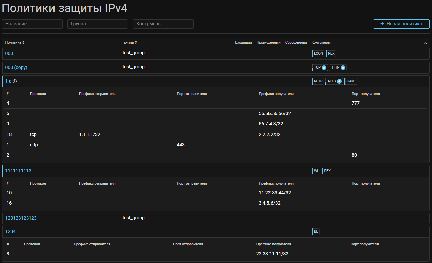432x263 pixels.
Task: Click the BL badge on policy 1234
Action: pyautogui.click(x=316, y=232)
